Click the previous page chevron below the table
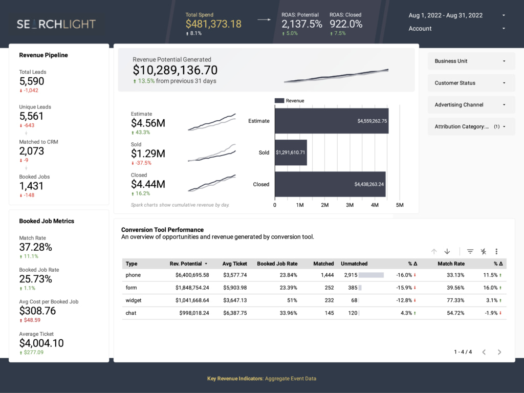The width and height of the screenshot is (524, 393). click(484, 352)
